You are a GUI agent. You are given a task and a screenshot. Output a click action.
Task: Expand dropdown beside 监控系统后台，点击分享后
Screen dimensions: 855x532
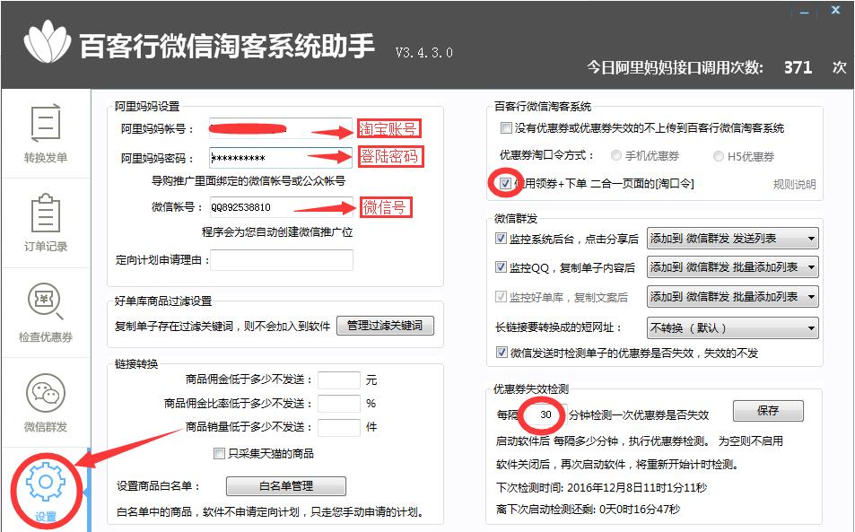[732, 239]
